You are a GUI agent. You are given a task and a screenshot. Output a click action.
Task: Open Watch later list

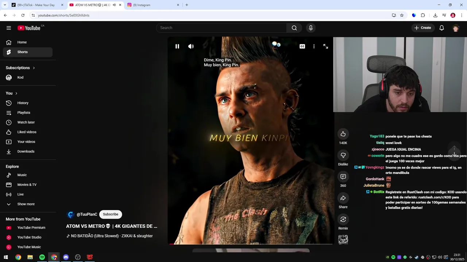[x=28, y=122]
